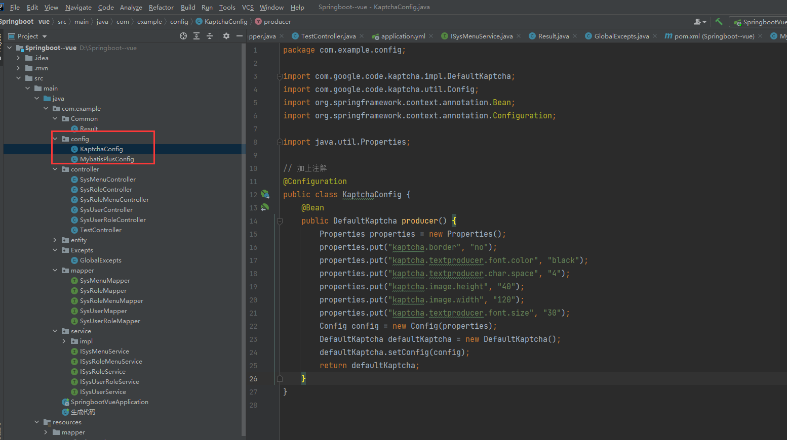Click KaptchaConfig in breadcrumb bar
787x440 pixels.
(222, 21)
